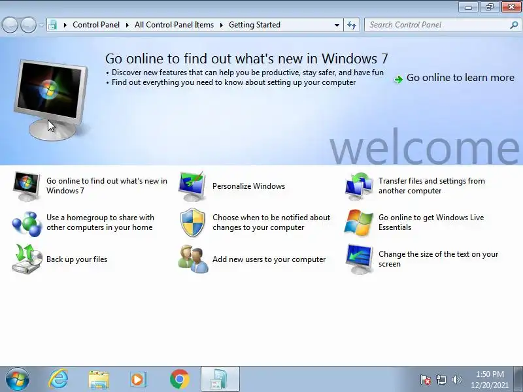Choose 'Add new users to your computer'
This screenshot has height=392, width=523.
(269, 259)
